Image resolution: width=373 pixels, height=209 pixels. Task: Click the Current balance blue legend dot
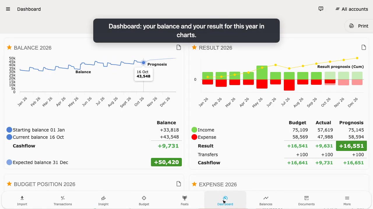click(x=9, y=137)
